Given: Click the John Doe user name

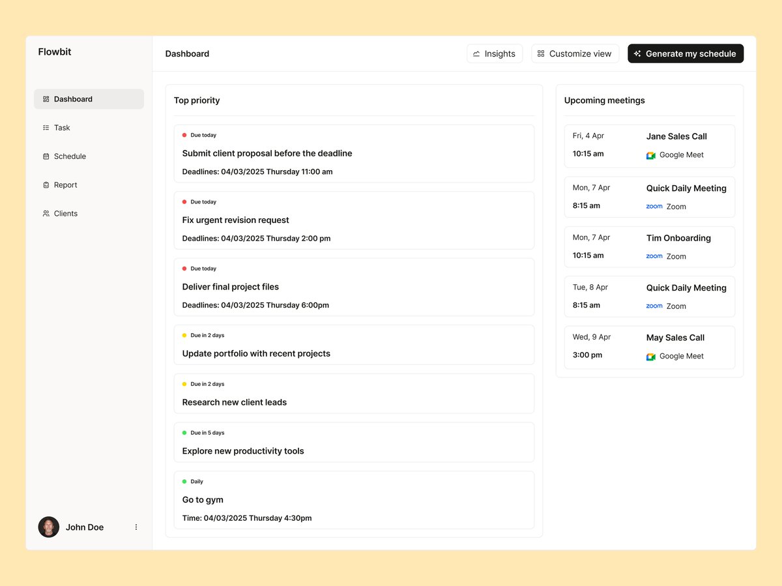Looking at the screenshot, I should click(85, 527).
